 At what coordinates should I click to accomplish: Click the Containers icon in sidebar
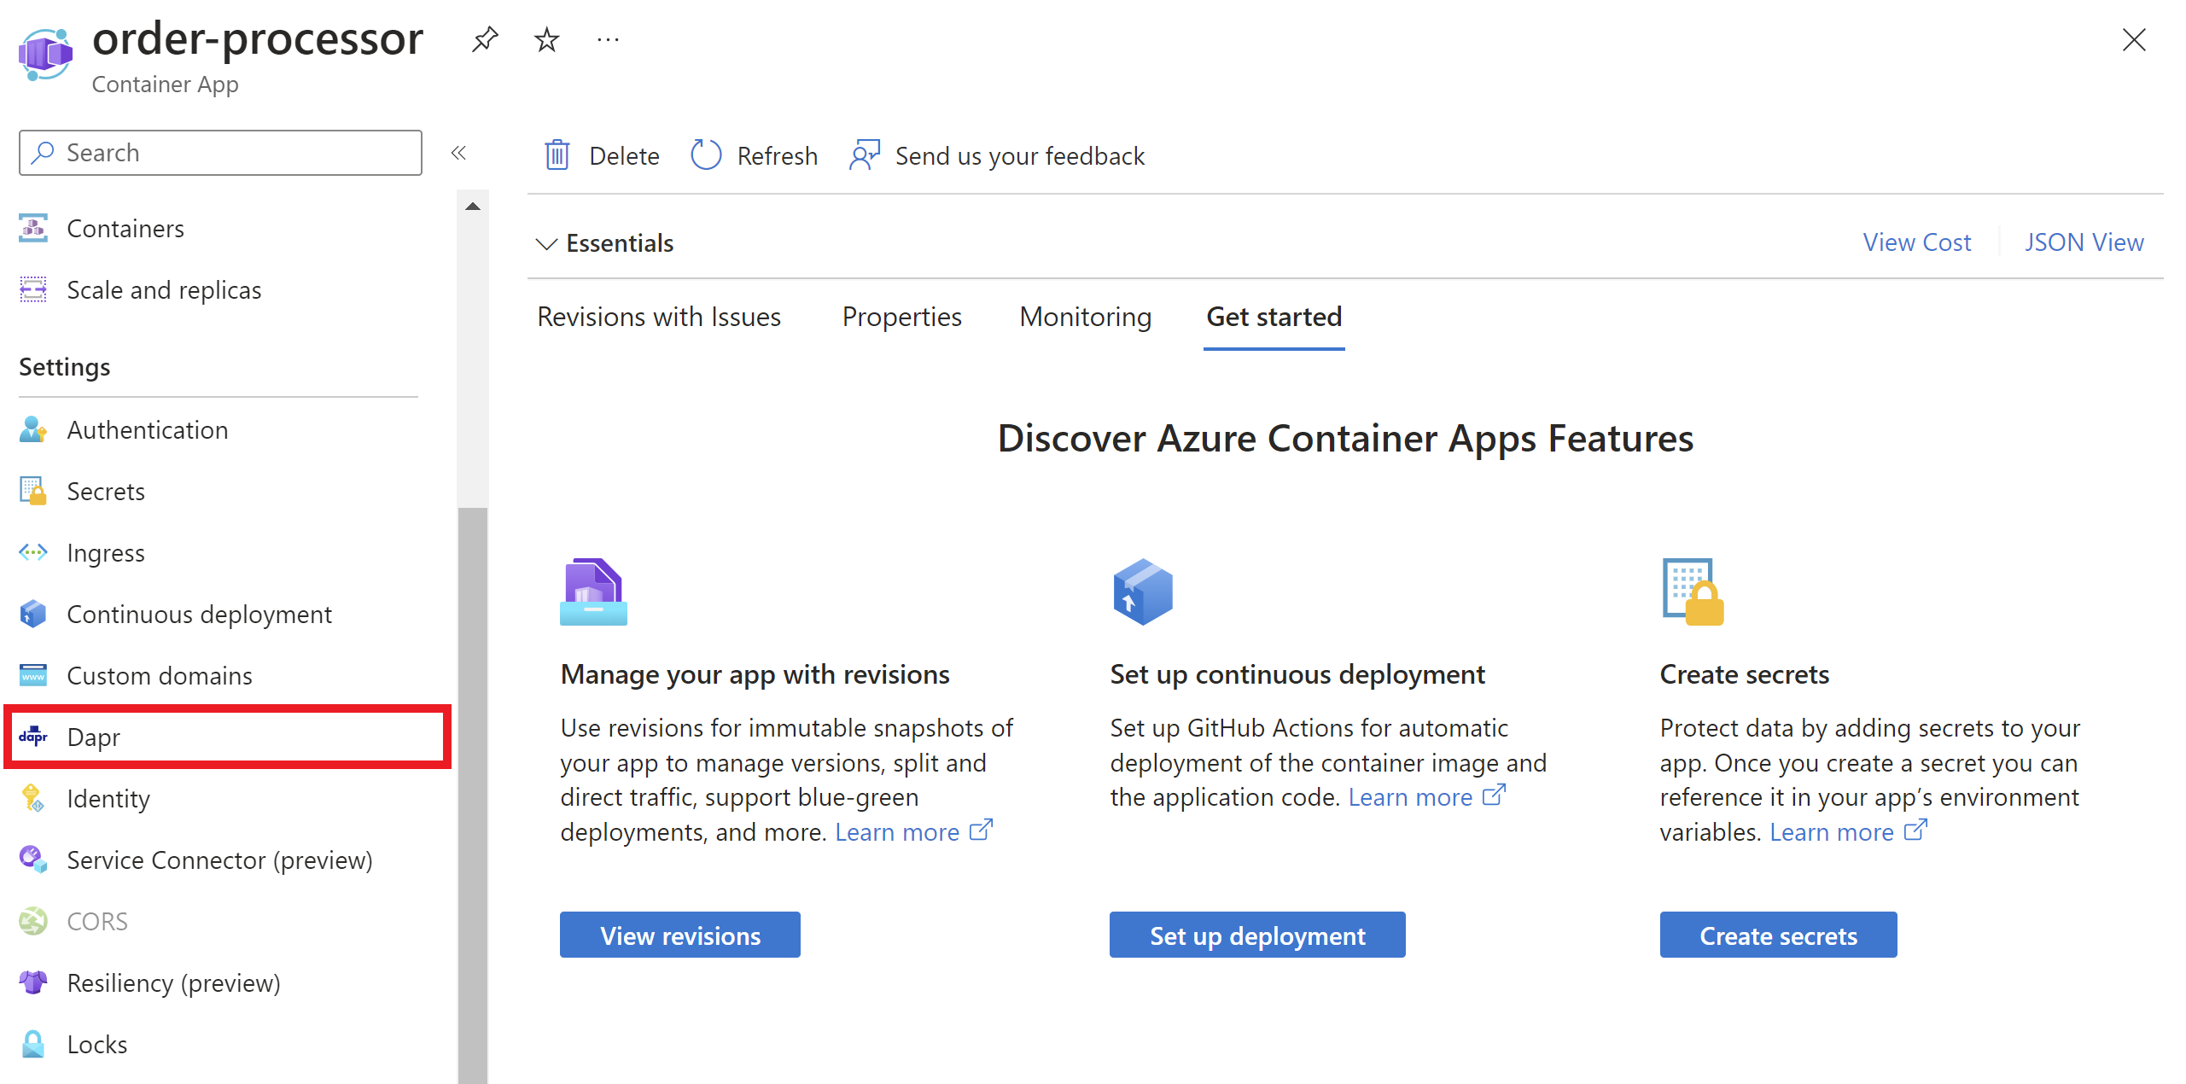click(35, 227)
